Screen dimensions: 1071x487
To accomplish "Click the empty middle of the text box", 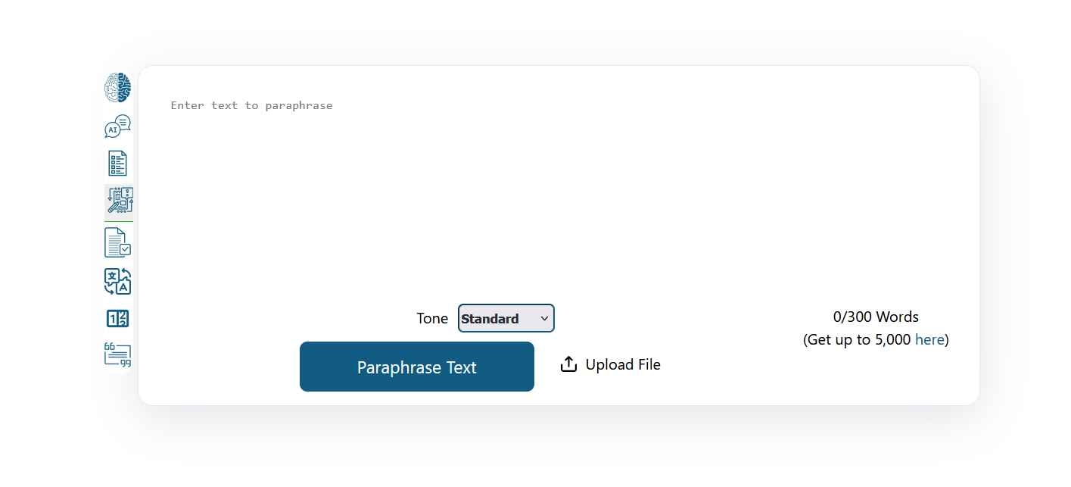I will tap(559, 197).
